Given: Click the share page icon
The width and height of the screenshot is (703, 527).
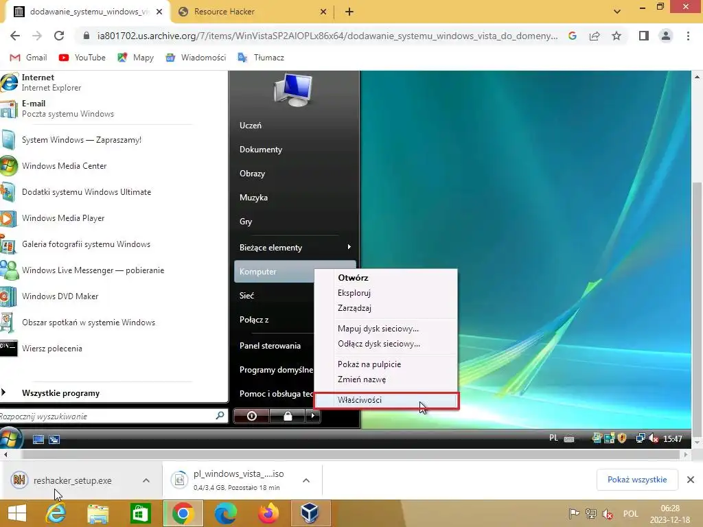Looking at the screenshot, I should (x=595, y=36).
